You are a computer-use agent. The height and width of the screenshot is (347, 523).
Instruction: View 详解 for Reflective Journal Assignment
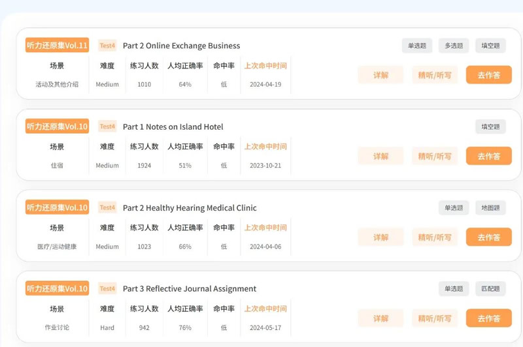pos(380,318)
